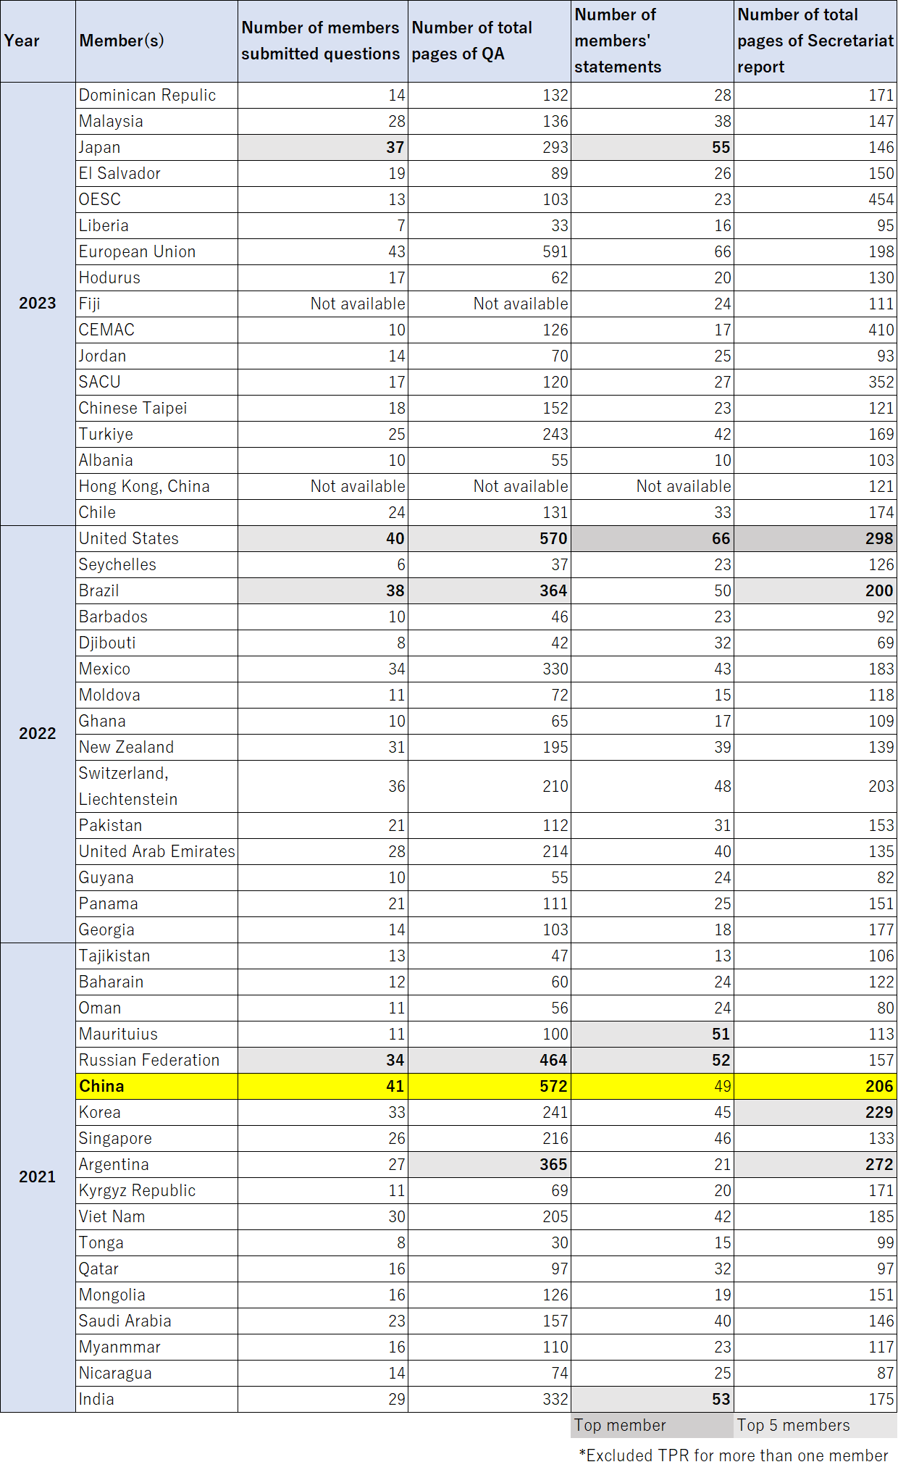898x1475 pixels.
Task: Select the 'Albania' member cell
Action: point(156,461)
